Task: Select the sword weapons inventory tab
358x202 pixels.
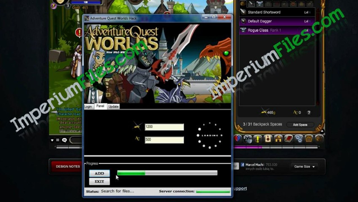Action: pos(251,4)
